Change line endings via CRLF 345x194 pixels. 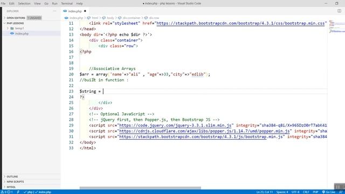coord(306,192)
